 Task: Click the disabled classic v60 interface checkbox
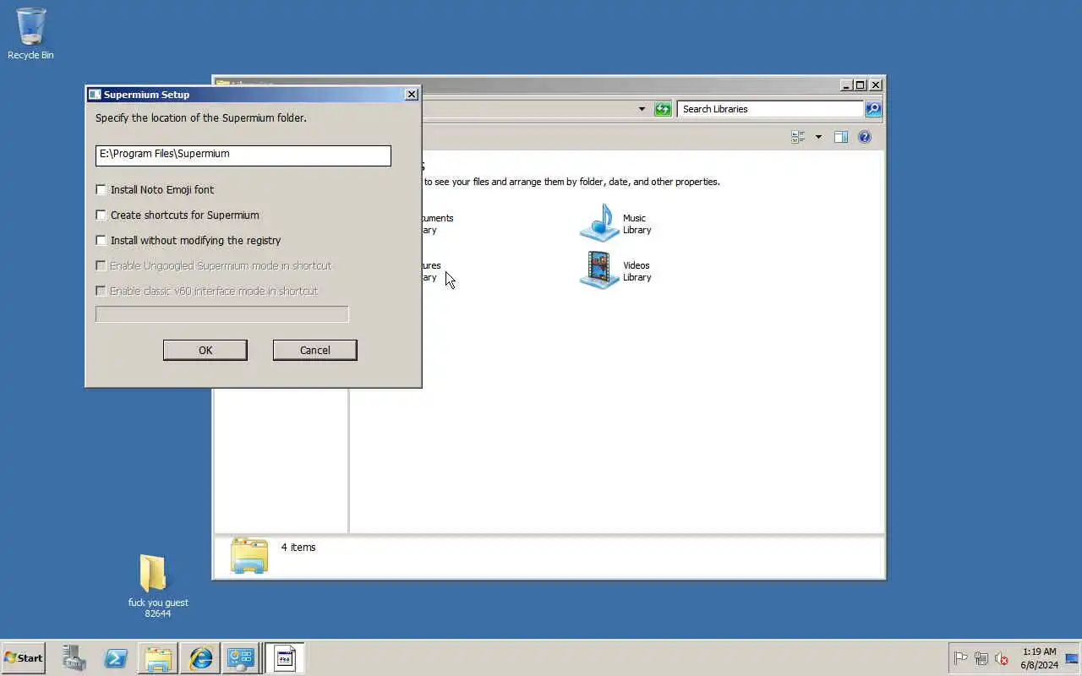(x=101, y=292)
